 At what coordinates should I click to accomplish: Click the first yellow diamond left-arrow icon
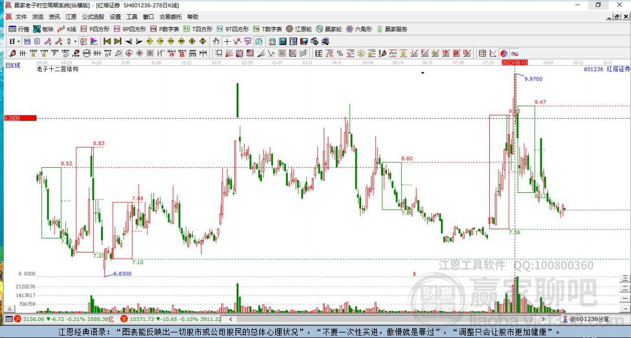coord(149,41)
